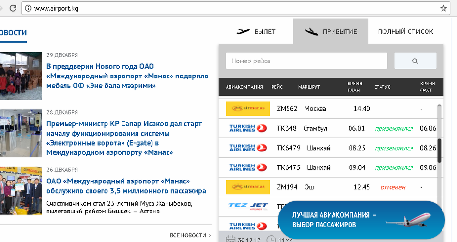Click Turkish Airlines logo for flight TK348
457x242 pixels.
[247, 128]
